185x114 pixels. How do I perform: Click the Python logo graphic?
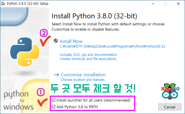25,52
